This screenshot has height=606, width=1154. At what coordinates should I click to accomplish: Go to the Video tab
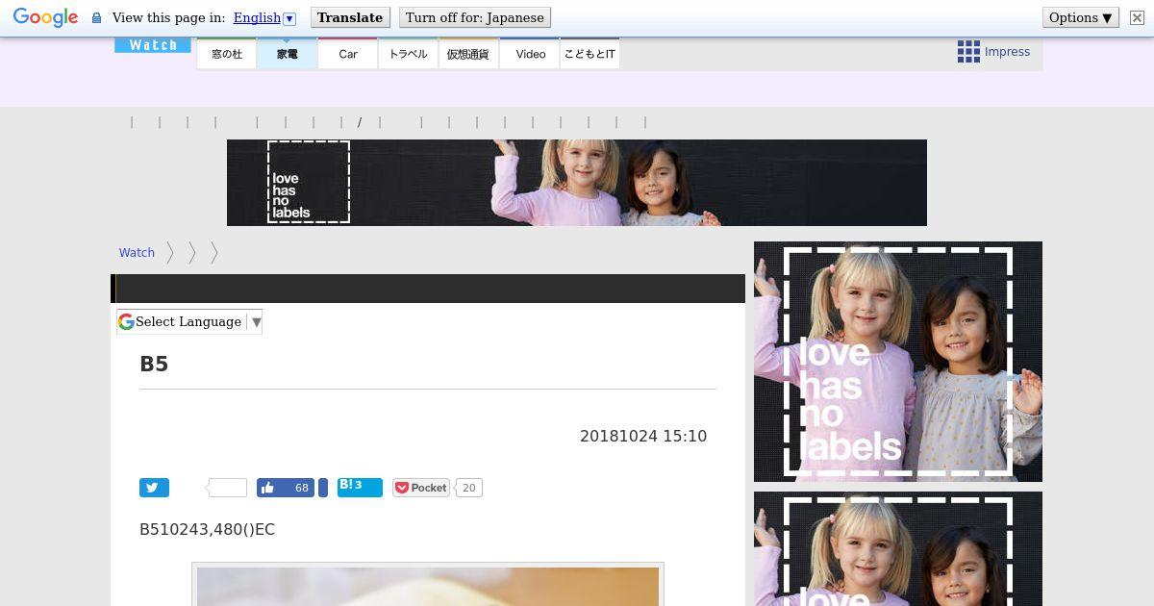(530, 54)
